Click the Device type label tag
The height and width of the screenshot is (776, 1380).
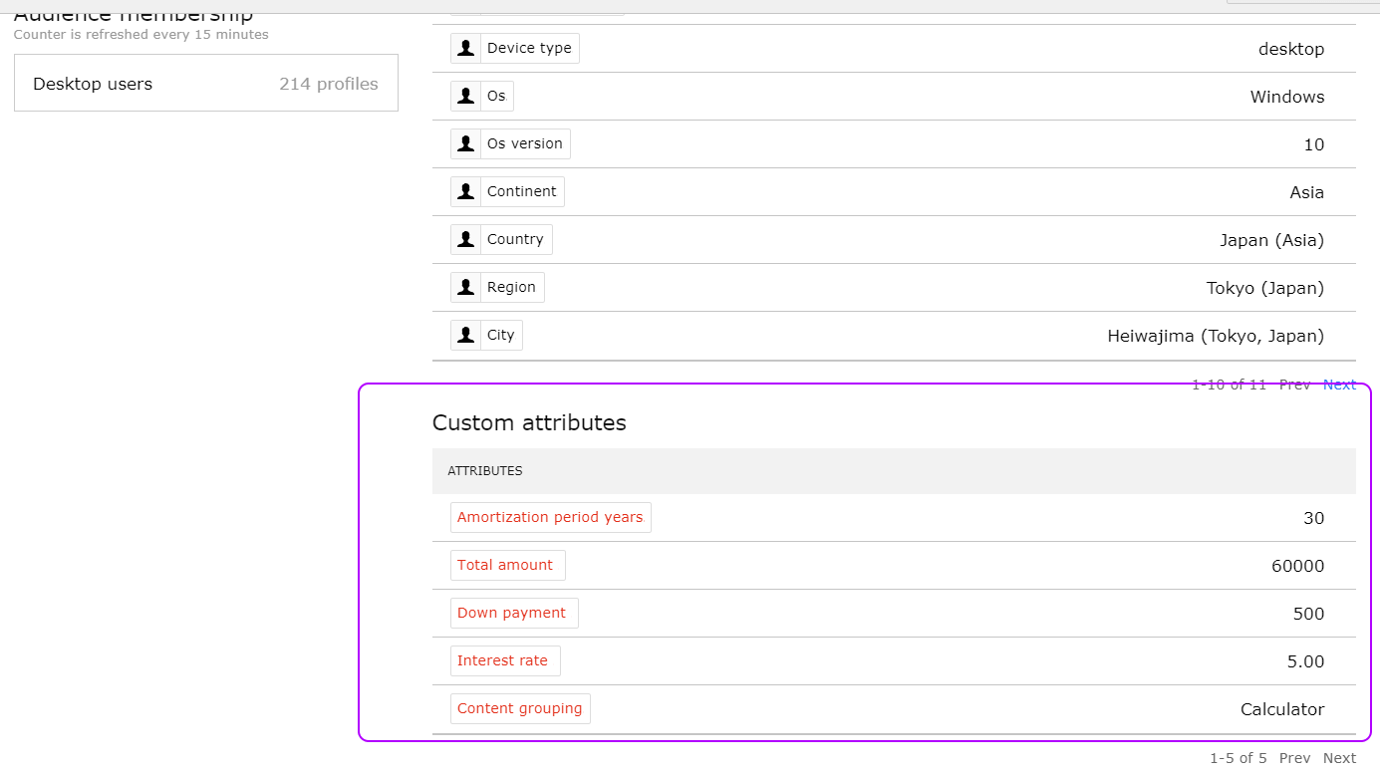tap(529, 49)
